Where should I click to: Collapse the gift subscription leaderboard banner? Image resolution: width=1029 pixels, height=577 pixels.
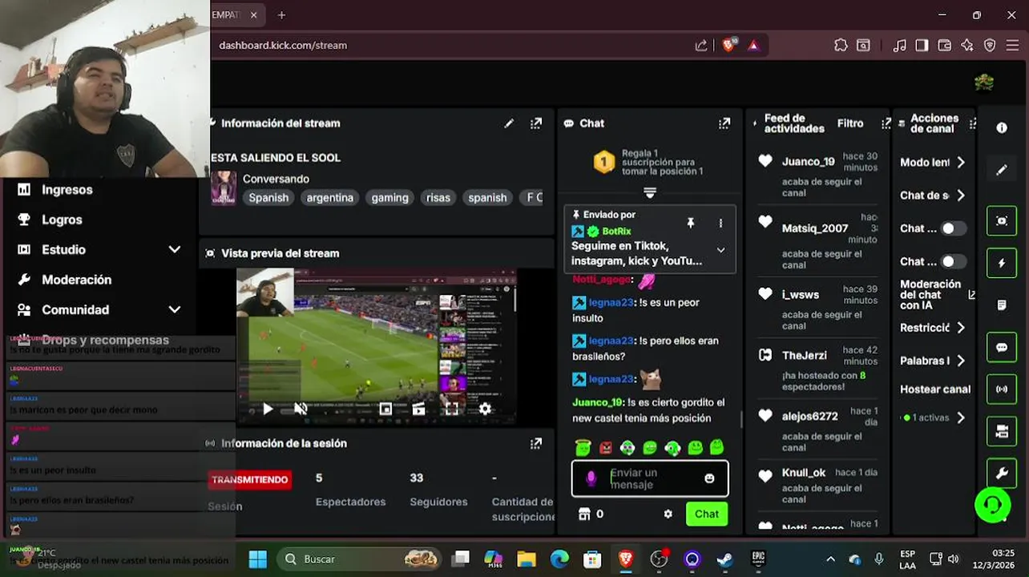(650, 192)
